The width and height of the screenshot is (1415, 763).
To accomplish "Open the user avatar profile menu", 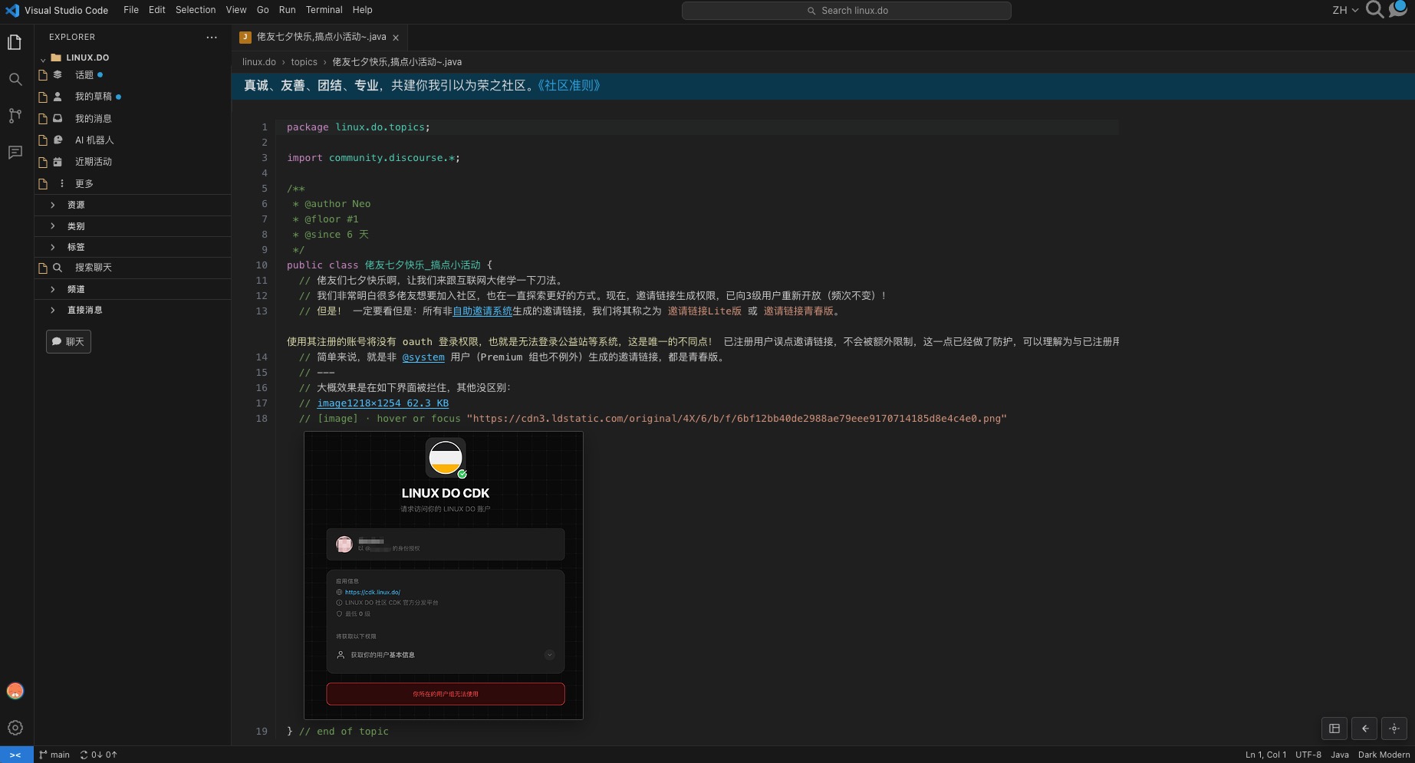I will (x=15, y=691).
